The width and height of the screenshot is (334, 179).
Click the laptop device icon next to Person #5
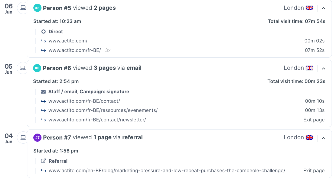(x=23, y=8)
